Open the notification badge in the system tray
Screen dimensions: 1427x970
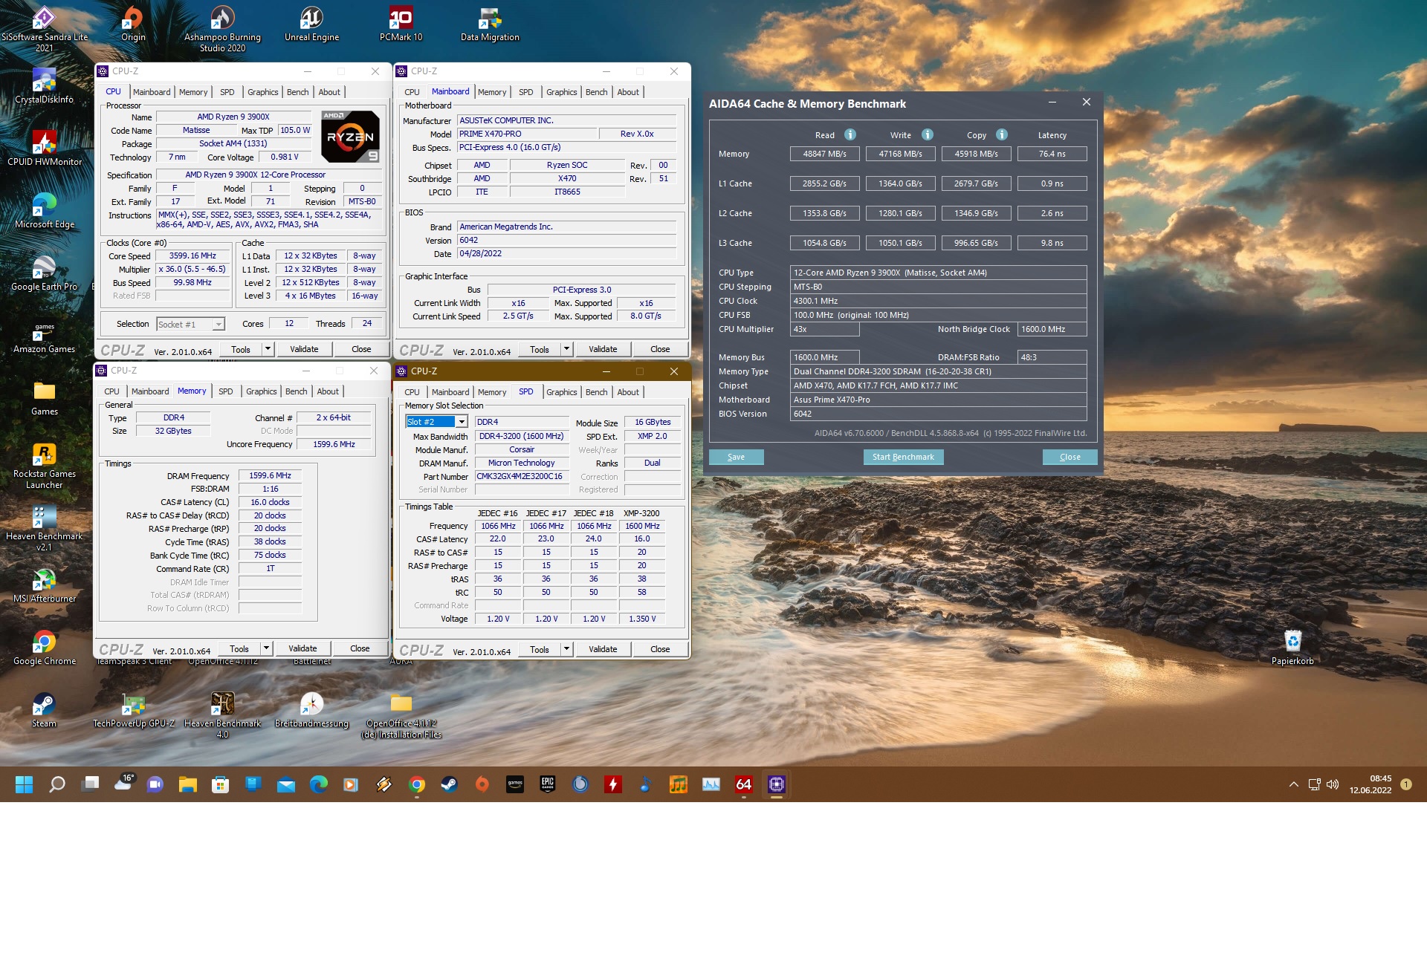1406,784
